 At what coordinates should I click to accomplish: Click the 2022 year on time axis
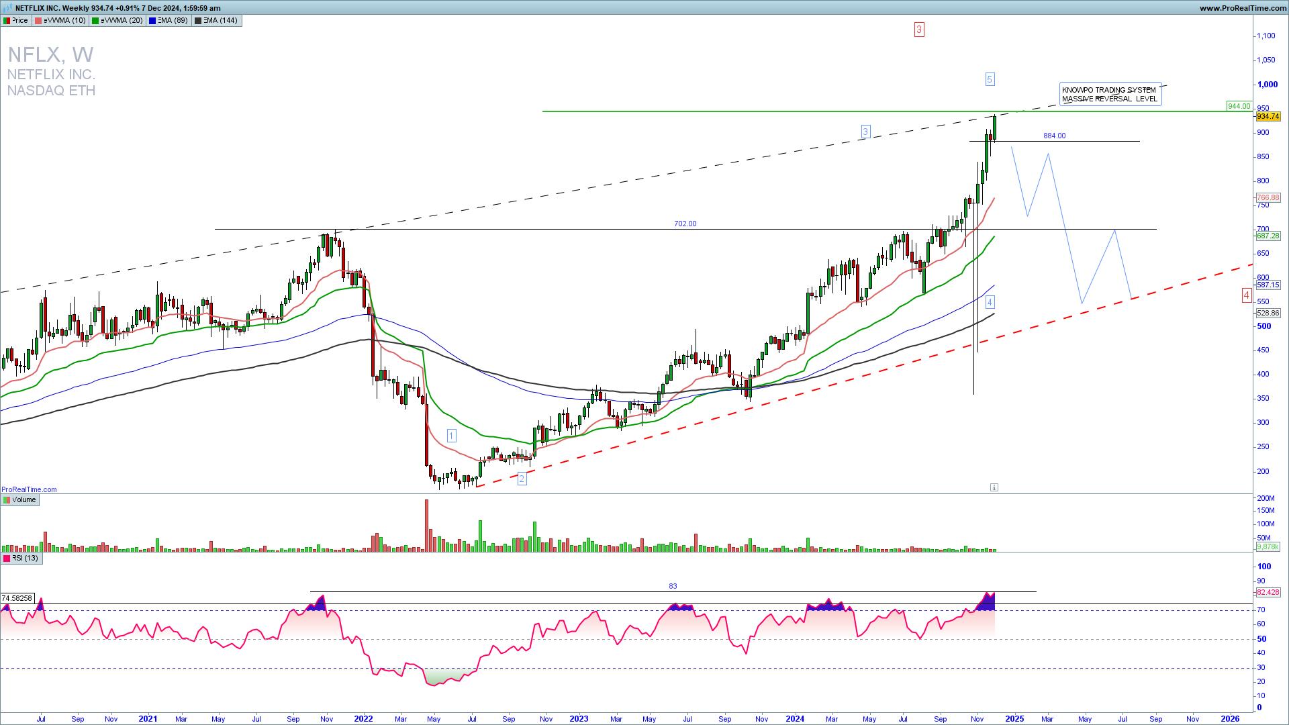pos(363,719)
